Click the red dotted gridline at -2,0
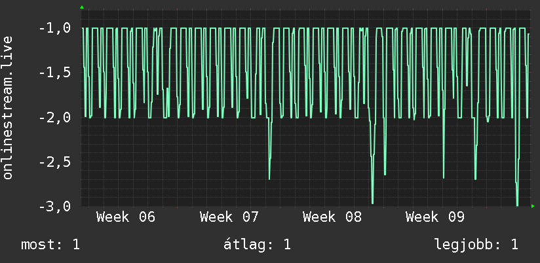540x263 pixels. tap(305, 117)
